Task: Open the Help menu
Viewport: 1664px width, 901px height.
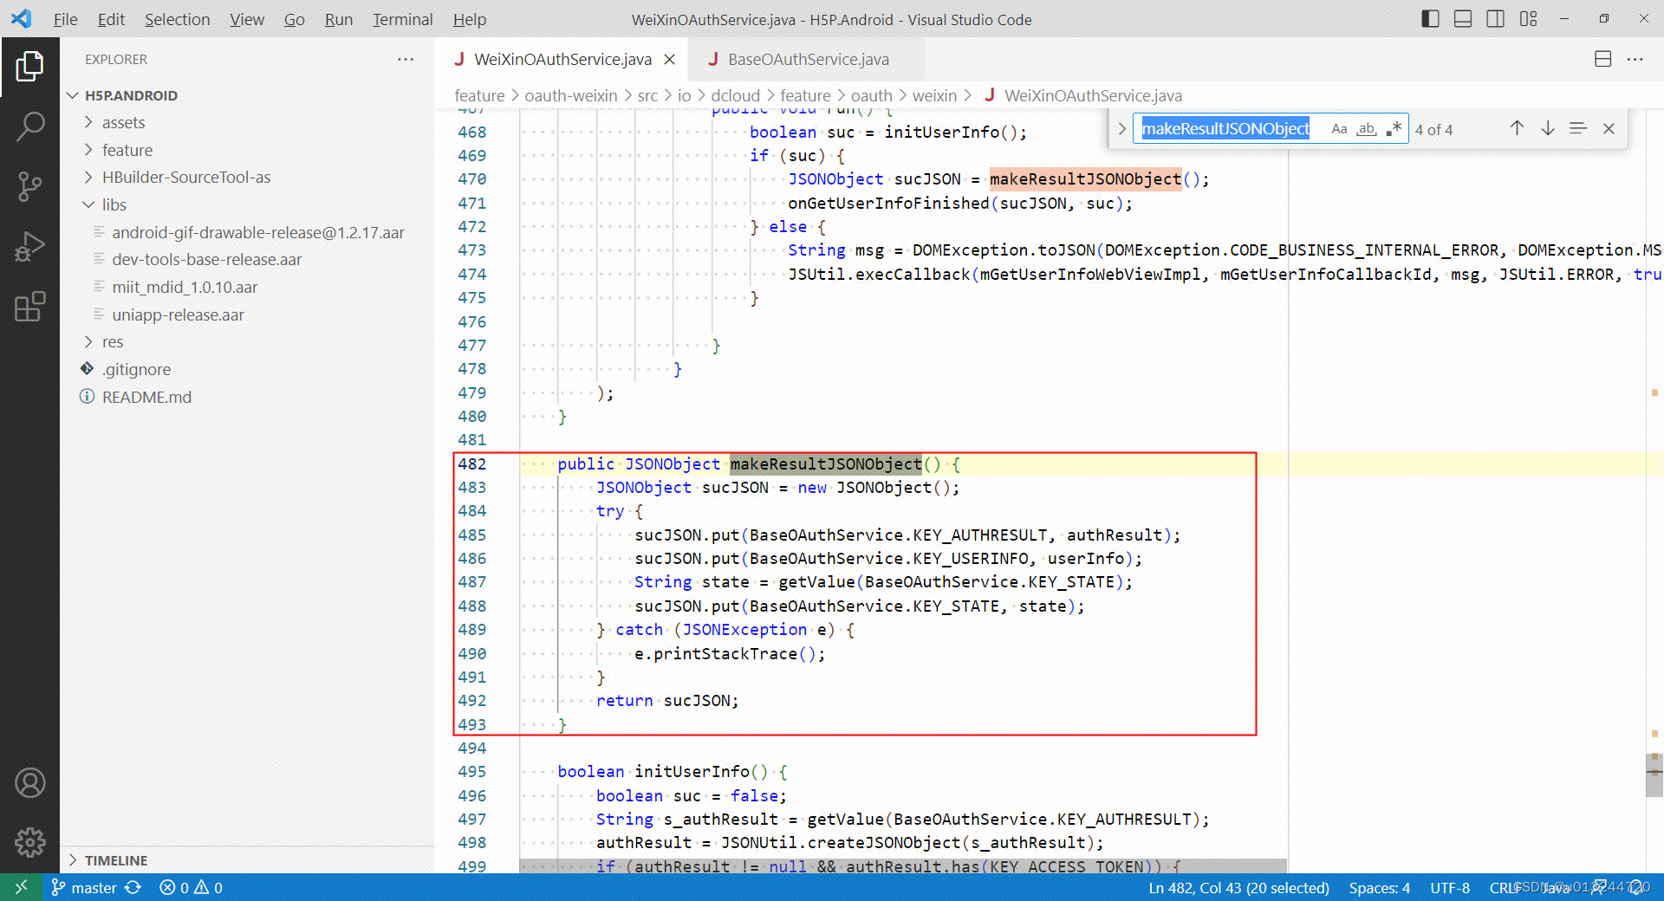Action: point(469,19)
